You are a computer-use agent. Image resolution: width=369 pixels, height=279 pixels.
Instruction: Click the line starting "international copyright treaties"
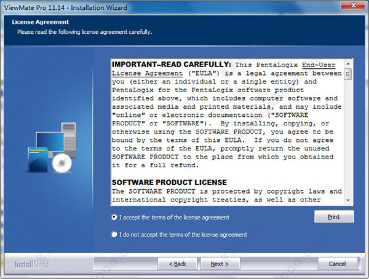click(216, 200)
